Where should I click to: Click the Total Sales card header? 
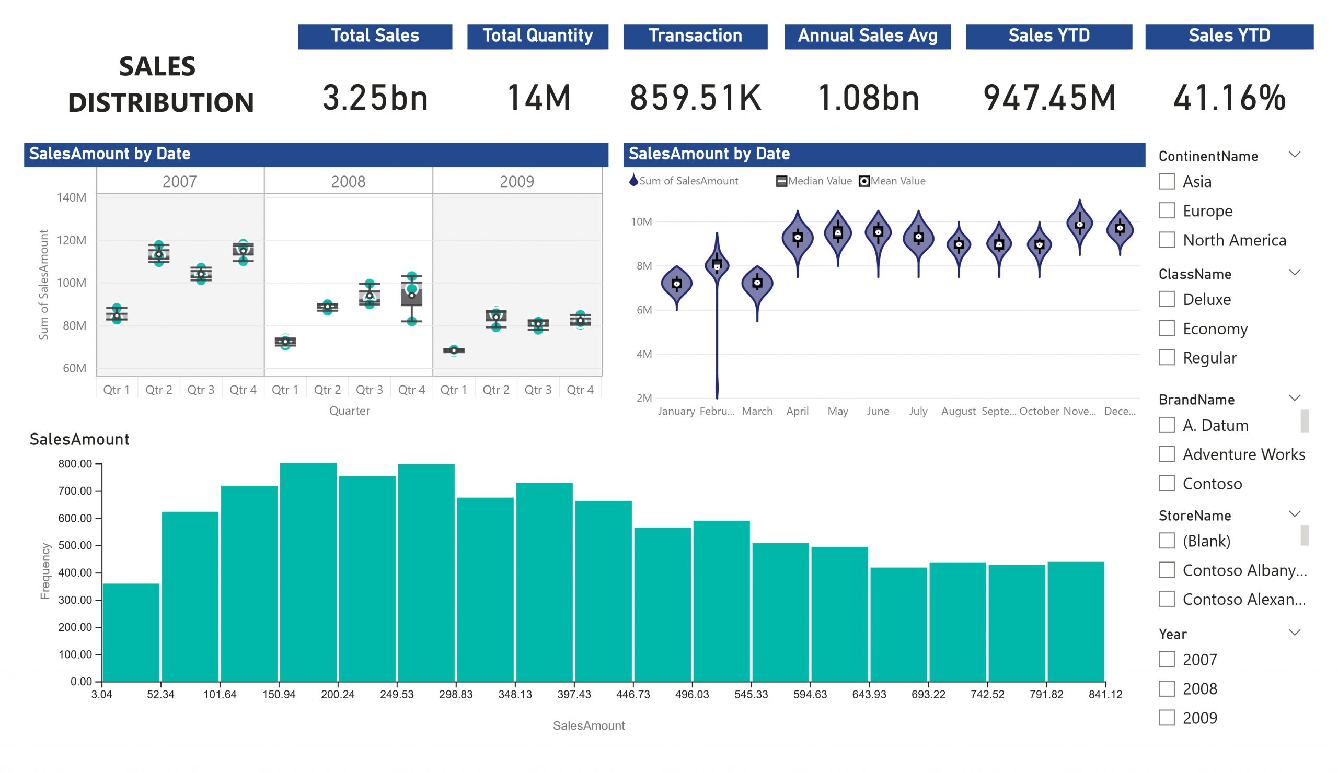point(375,36)
